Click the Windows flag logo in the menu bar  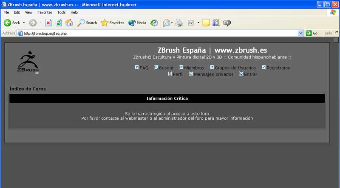coord(333,12)
